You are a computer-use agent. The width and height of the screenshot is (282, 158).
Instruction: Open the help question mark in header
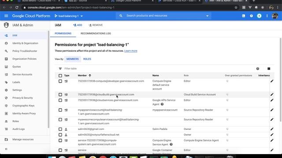click(x=251, y=16)
